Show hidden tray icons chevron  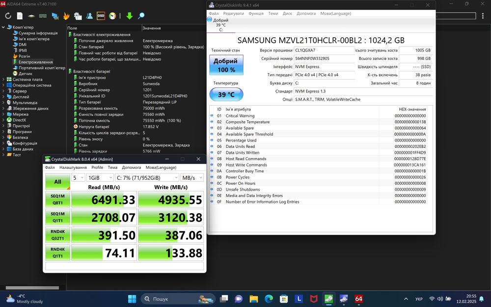pos(406,299)
